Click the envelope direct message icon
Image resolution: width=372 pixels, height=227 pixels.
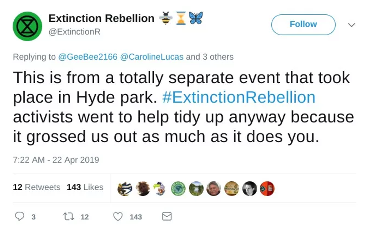(x=167, y=216)
